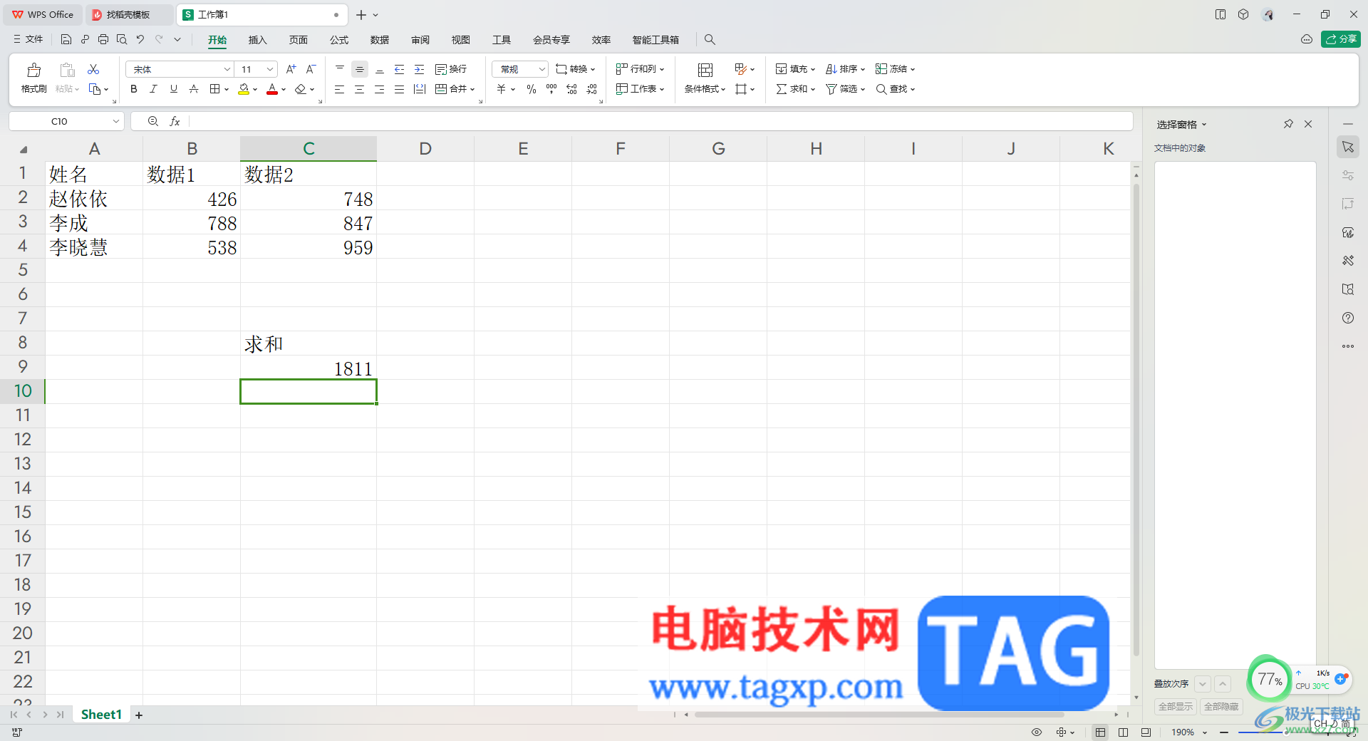This screenshot has height=741, width=1368.
Task: Select the Format Painter (格式刷) tool
Action: point(33,78)
